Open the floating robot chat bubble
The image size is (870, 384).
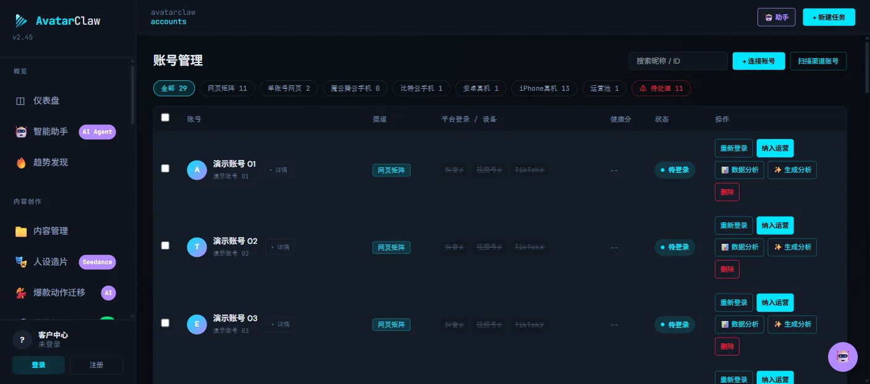pyautogui.click(x=843, y=357)
